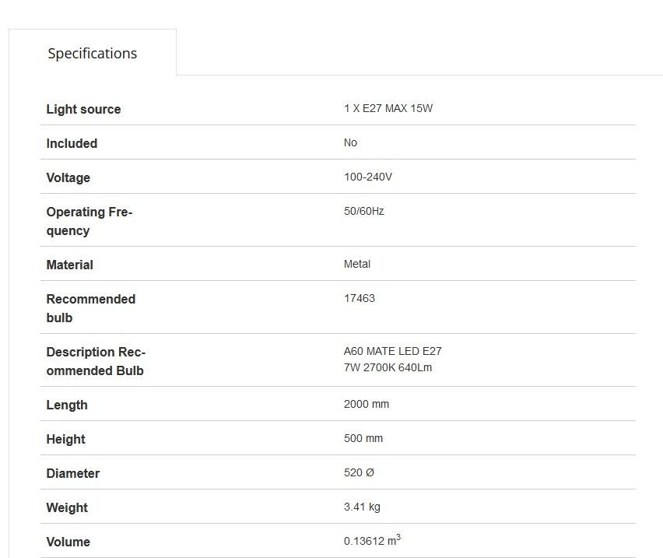Click recommended bulb number 17463
Image resolution: width=663 pixels, height=558 pixels.
click(x=359, y=298)
